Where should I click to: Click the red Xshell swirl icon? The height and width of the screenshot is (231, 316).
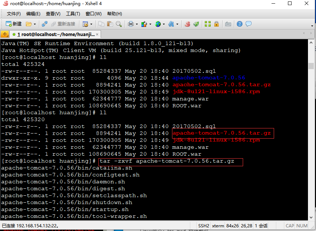pyautogui.click(x=187, y=24)
